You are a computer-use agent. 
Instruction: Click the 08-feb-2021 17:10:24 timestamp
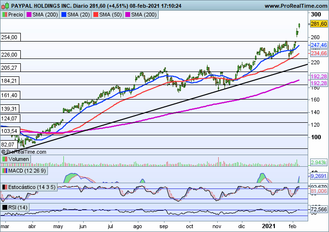(155, 6)
